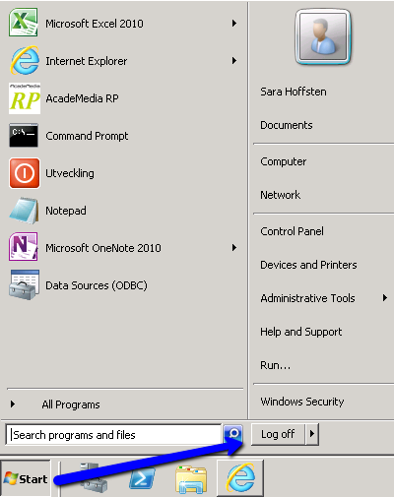This screenshot has height=497, width=394.
Task: Click Internet Explorer taskbar button
Action: pyautogui.click(x=240, y=478)
